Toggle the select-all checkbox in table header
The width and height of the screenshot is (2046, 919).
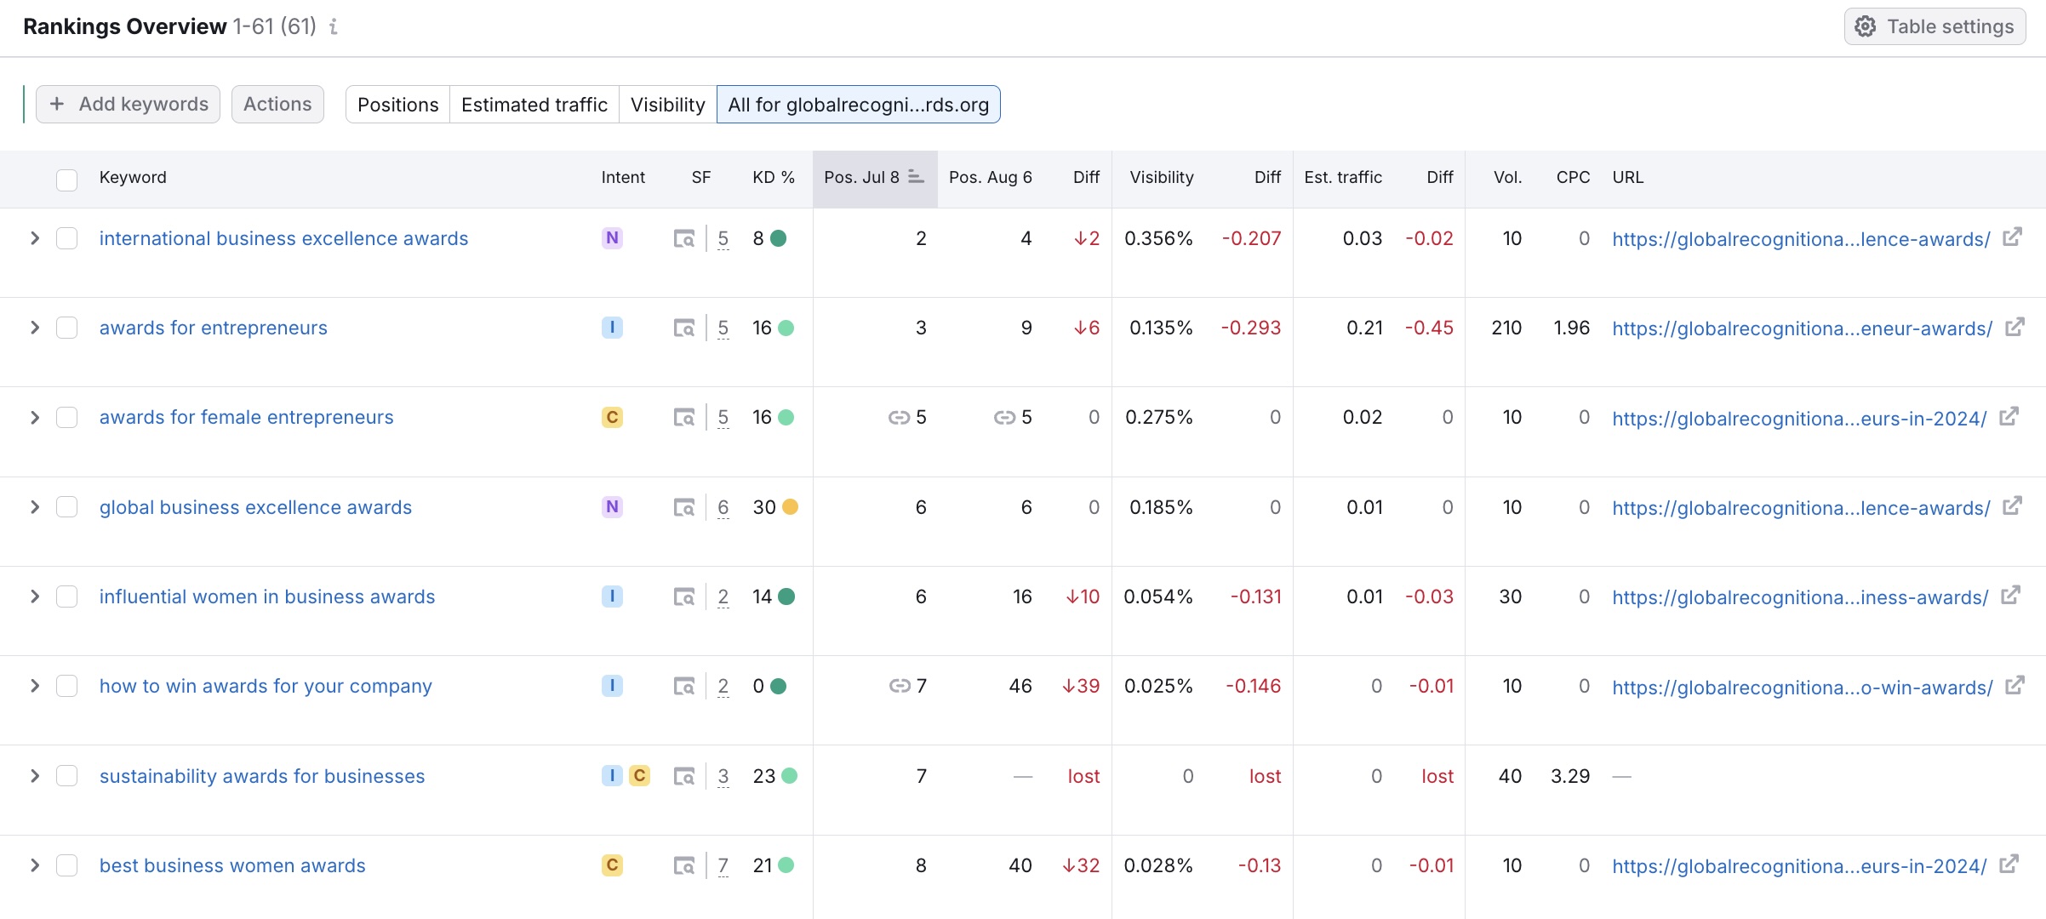tap(66, 180)
